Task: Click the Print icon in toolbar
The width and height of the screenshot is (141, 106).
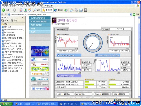Action: (x=76, y=10)
